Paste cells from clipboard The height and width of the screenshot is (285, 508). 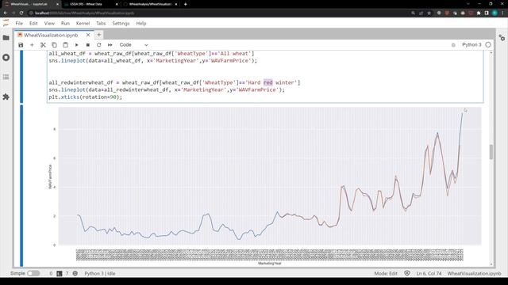[x=65, y=45]
